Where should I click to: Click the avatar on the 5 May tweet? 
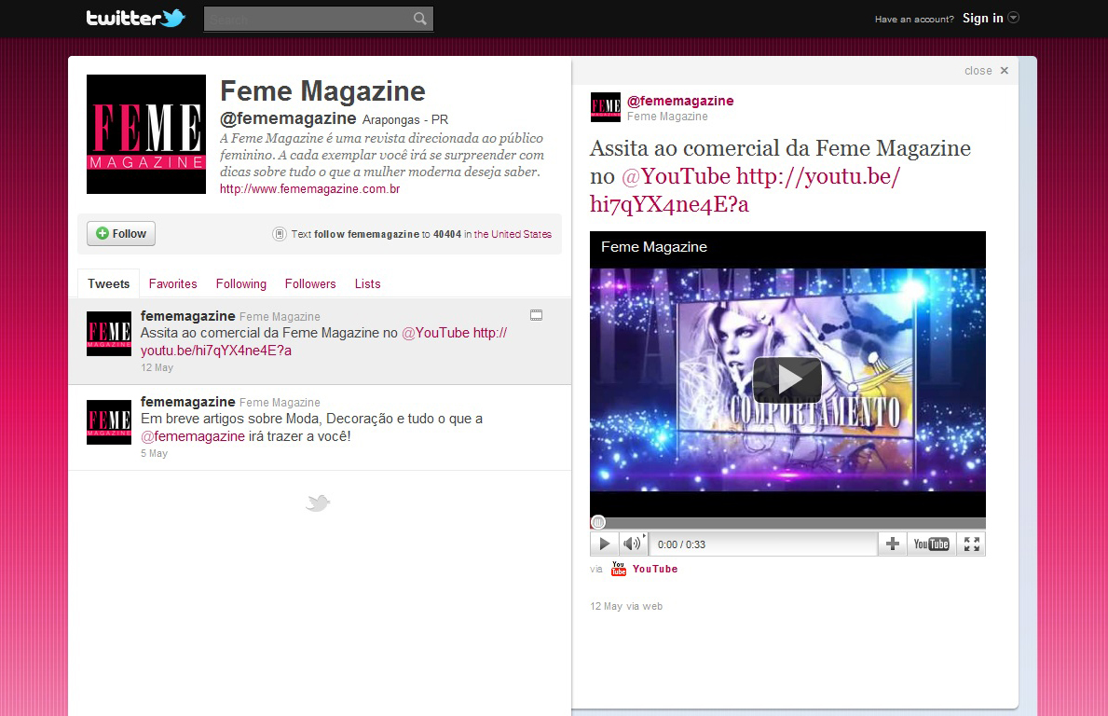point(109,422)
